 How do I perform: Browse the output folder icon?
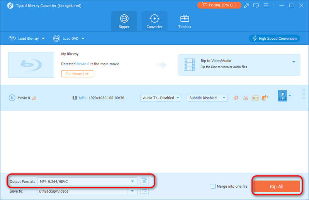pos(144,191)
